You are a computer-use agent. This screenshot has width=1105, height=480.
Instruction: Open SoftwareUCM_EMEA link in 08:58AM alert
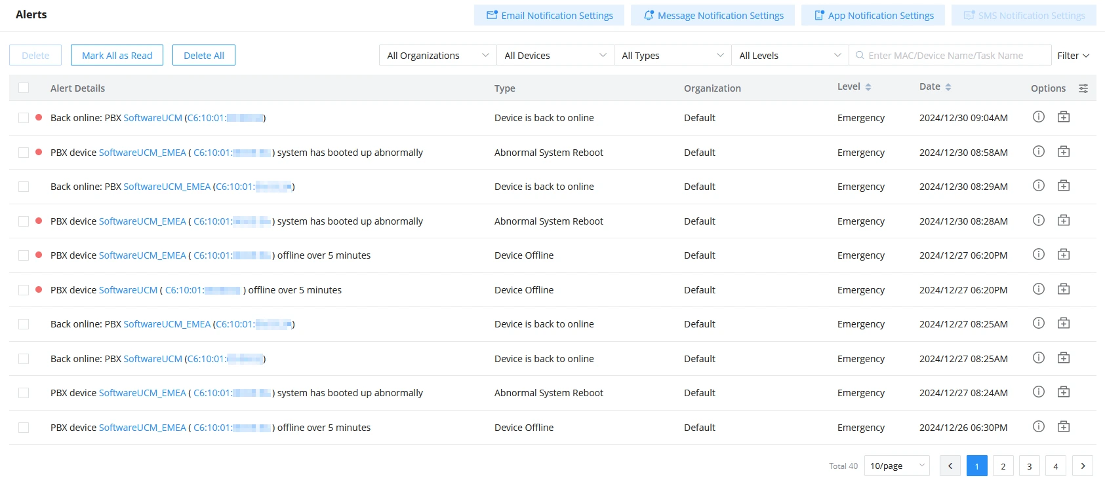click(x=142, y=153)
